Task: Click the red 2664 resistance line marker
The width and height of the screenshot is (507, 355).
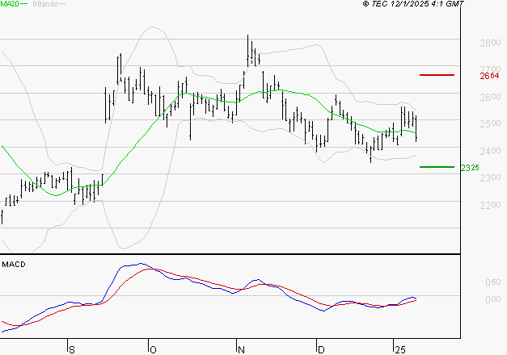Action: (x=437, y=75)
